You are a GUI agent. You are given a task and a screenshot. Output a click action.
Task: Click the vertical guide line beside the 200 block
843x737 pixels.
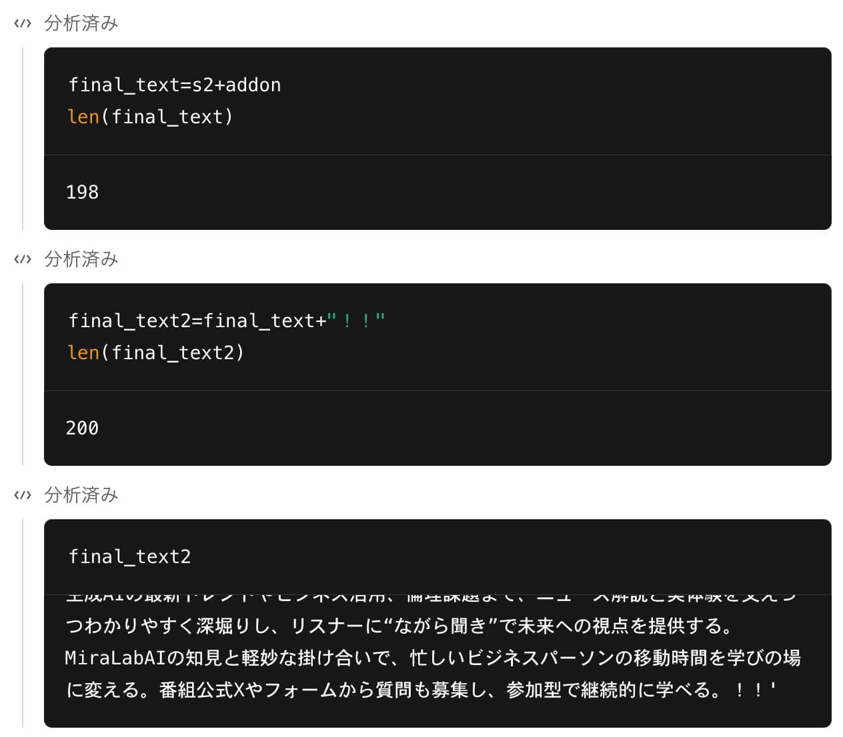(x=23, y=374)
